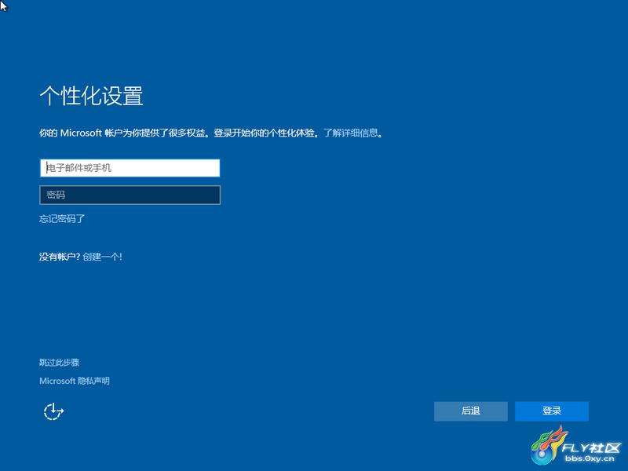Choose 跳过此步骤 to skip this step
This screenshot has width=628, height=471.
click(x=60, y=363)
